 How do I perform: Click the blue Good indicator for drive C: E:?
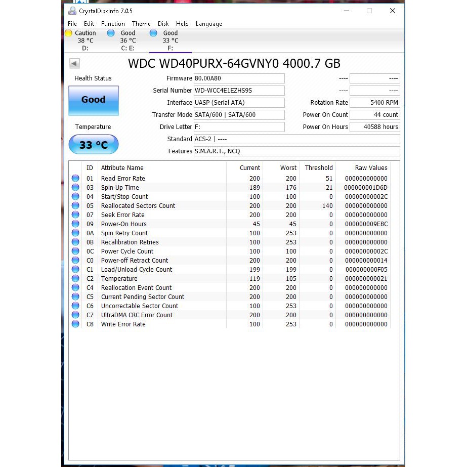coord(111,33)
